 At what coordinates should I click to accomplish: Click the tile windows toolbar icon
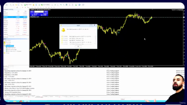point(67,5)
